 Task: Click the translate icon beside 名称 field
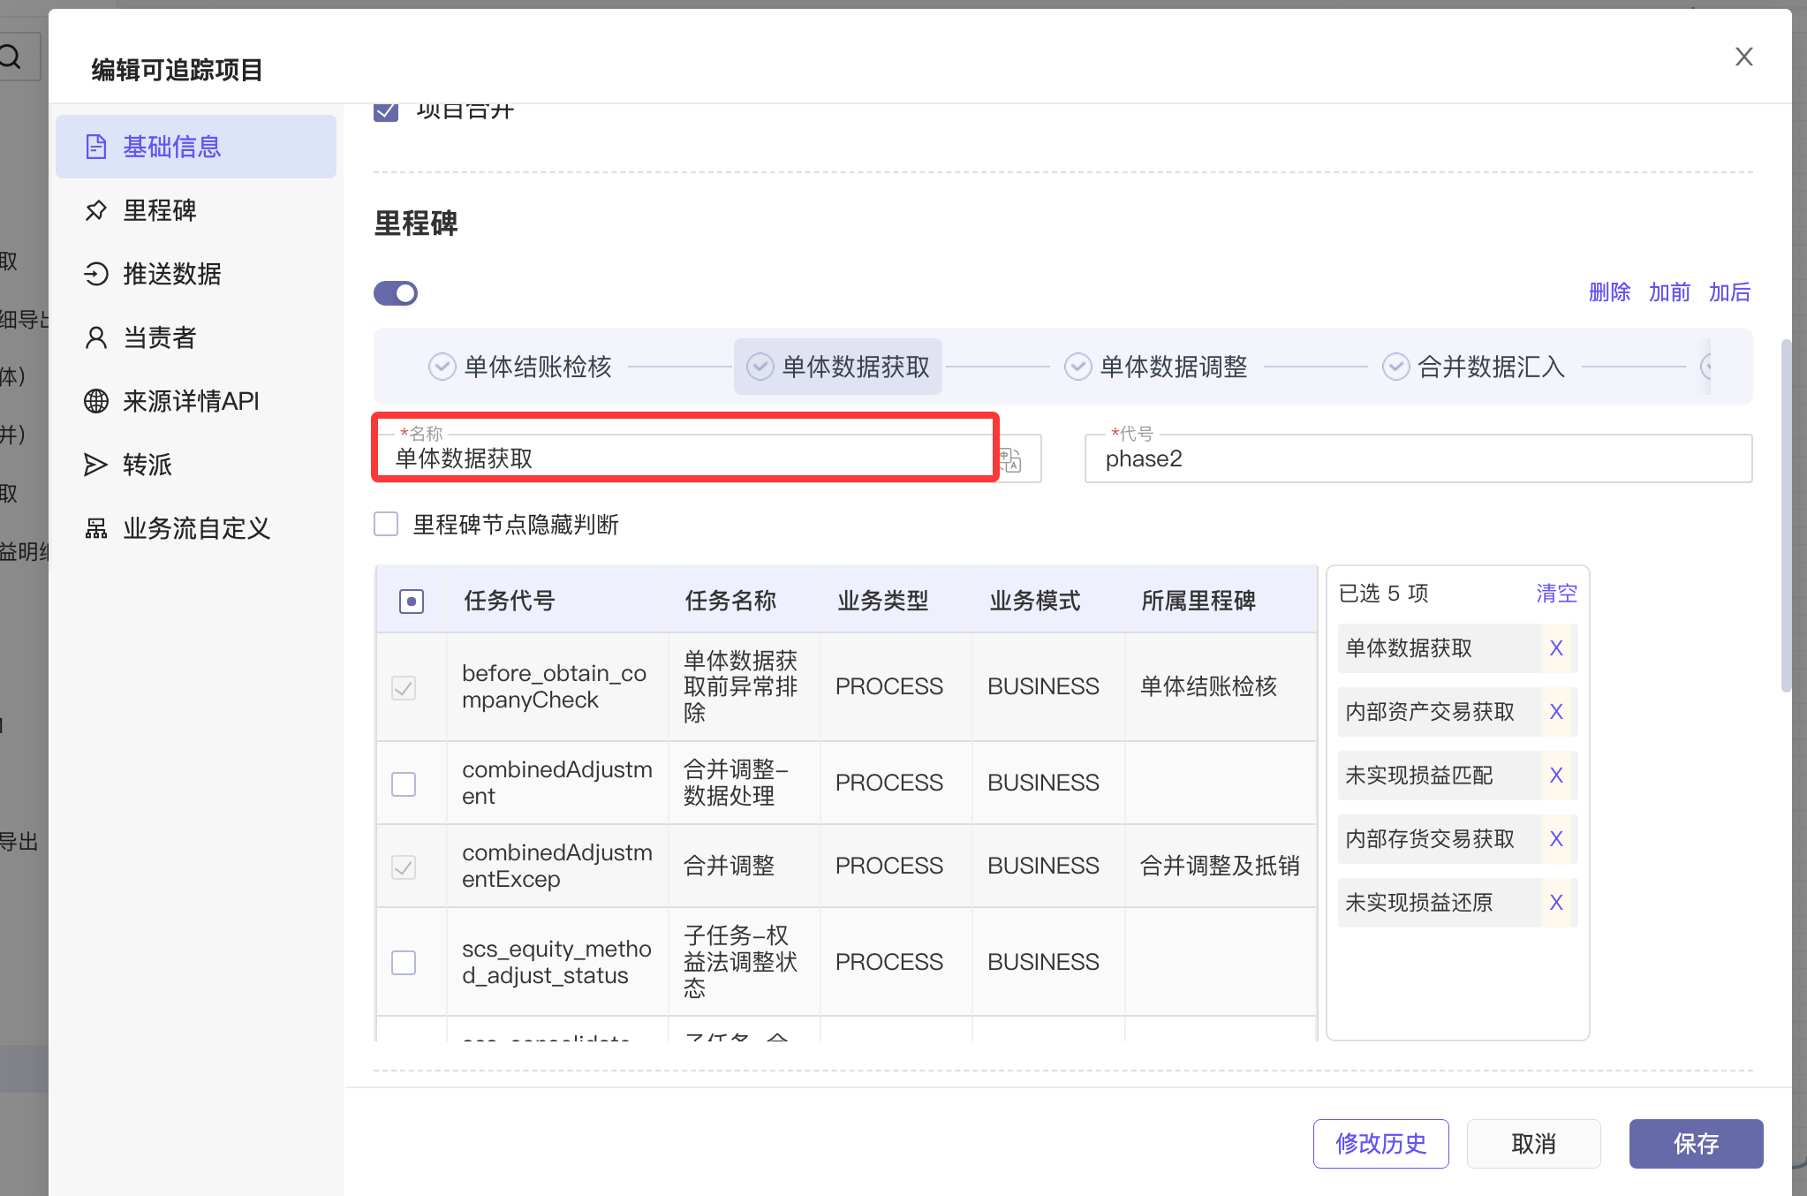[1009, 459]
